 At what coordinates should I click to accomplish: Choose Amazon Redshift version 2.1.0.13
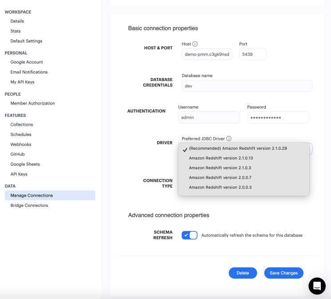(x=221, y=158)
